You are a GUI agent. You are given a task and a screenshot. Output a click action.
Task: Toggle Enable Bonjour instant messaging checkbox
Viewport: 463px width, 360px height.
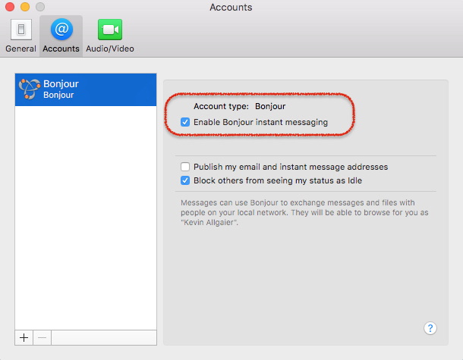185,122
